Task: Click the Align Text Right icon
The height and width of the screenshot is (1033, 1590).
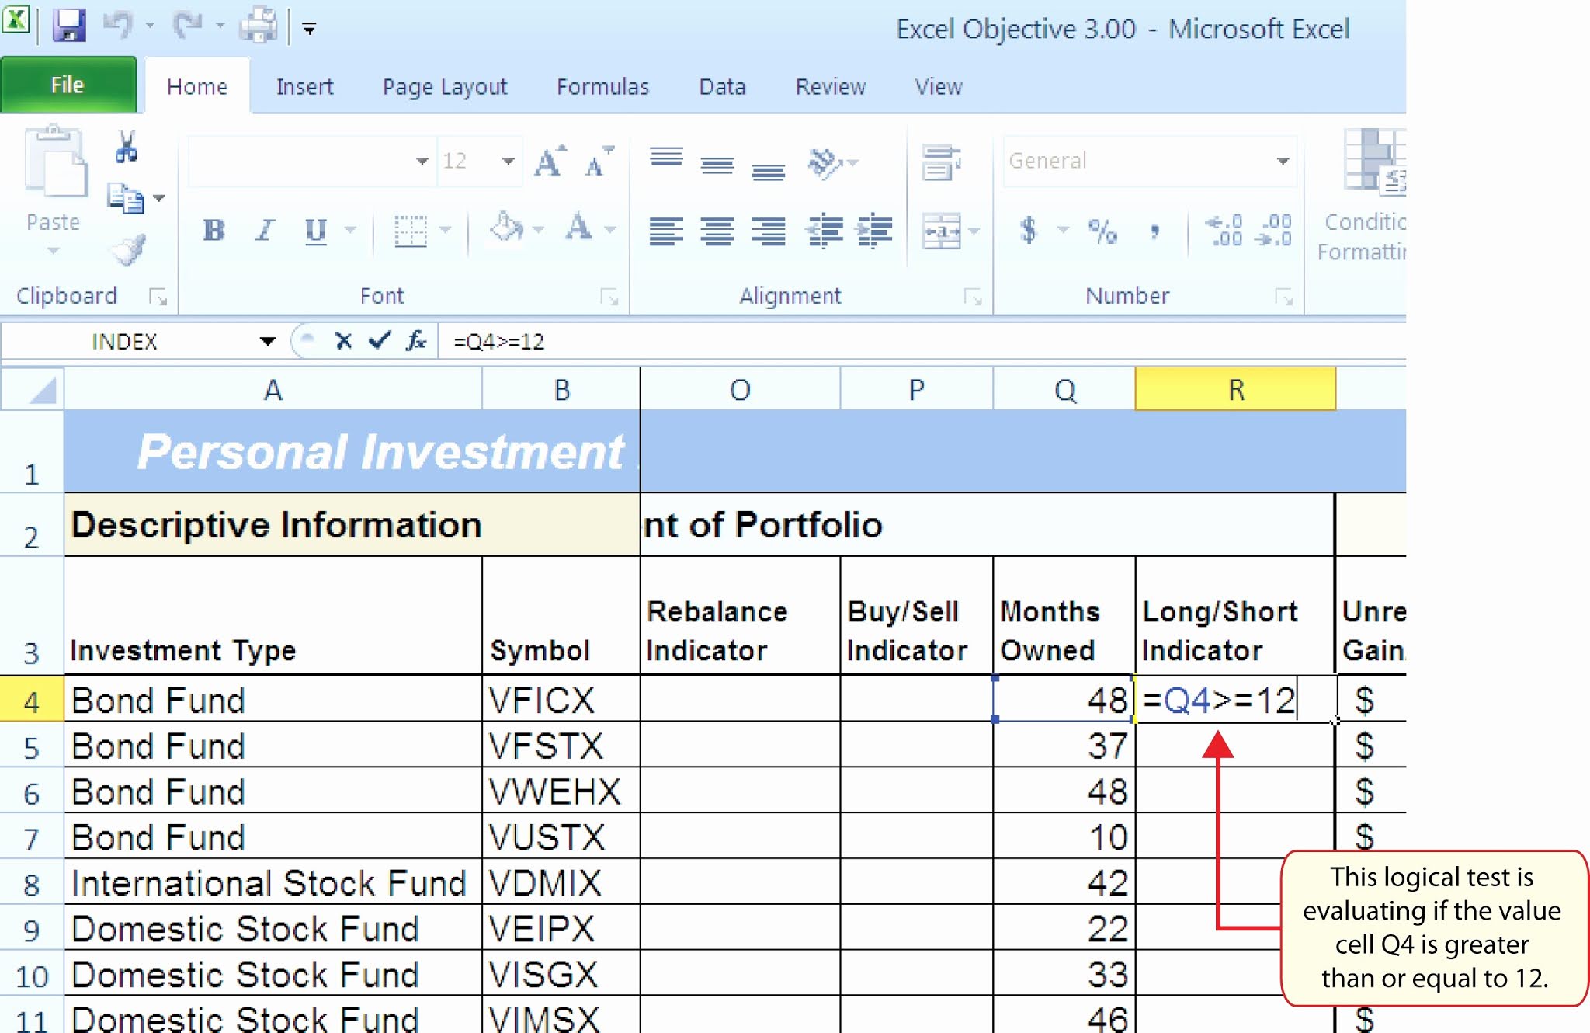Action: 768,231
